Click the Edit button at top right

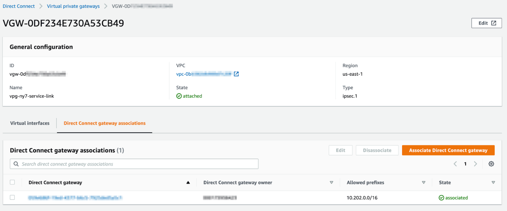[486, 23]
